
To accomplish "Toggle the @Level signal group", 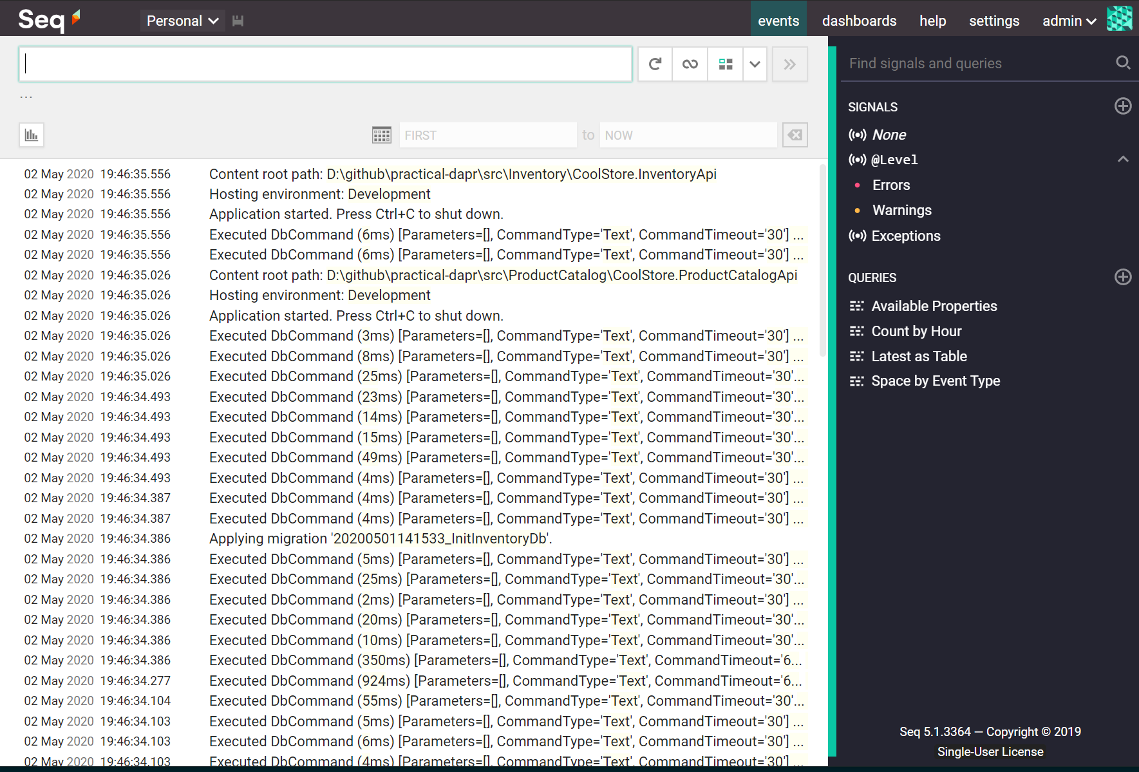I will coord(894,160).
